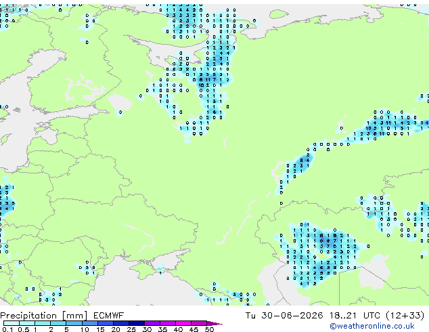This screenshot has width=429, height=332.
Task: Click the "35" legend value
Action: point(162,329)
